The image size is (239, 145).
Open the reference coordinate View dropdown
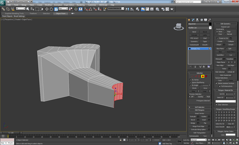point(63,9)
